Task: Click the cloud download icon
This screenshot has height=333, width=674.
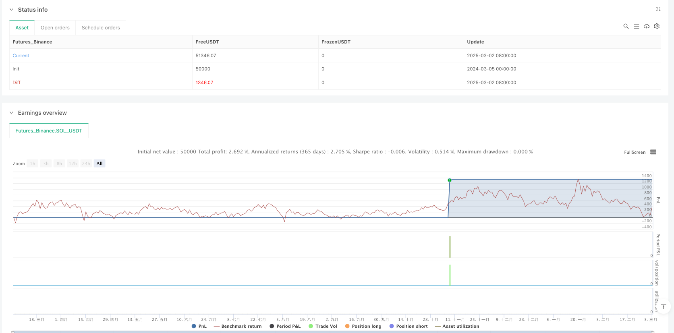Action: [647, 26]
